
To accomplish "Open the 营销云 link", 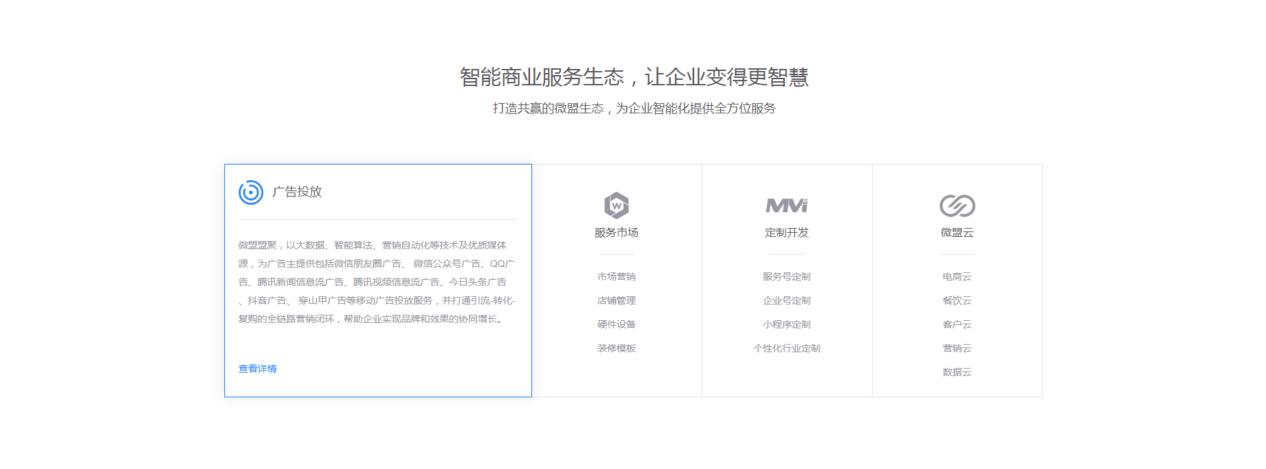I will tap(957, 348).
